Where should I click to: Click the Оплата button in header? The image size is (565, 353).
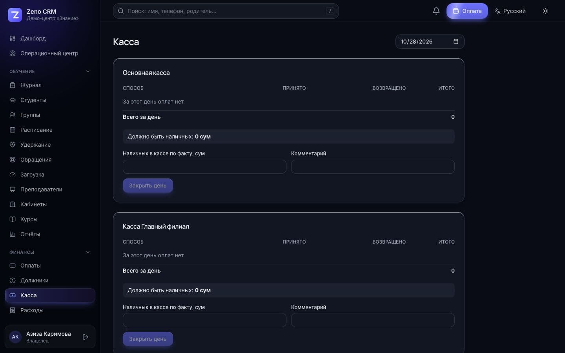pos(467,11)
